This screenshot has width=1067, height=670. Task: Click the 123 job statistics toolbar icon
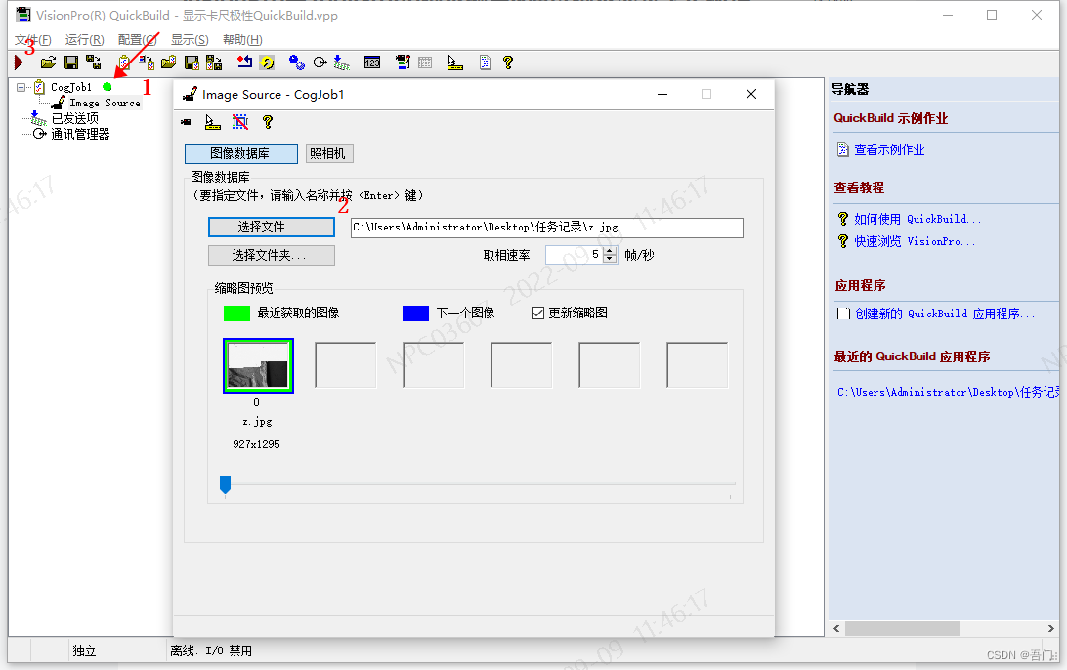pyautogui.click(x=372, y=62)
